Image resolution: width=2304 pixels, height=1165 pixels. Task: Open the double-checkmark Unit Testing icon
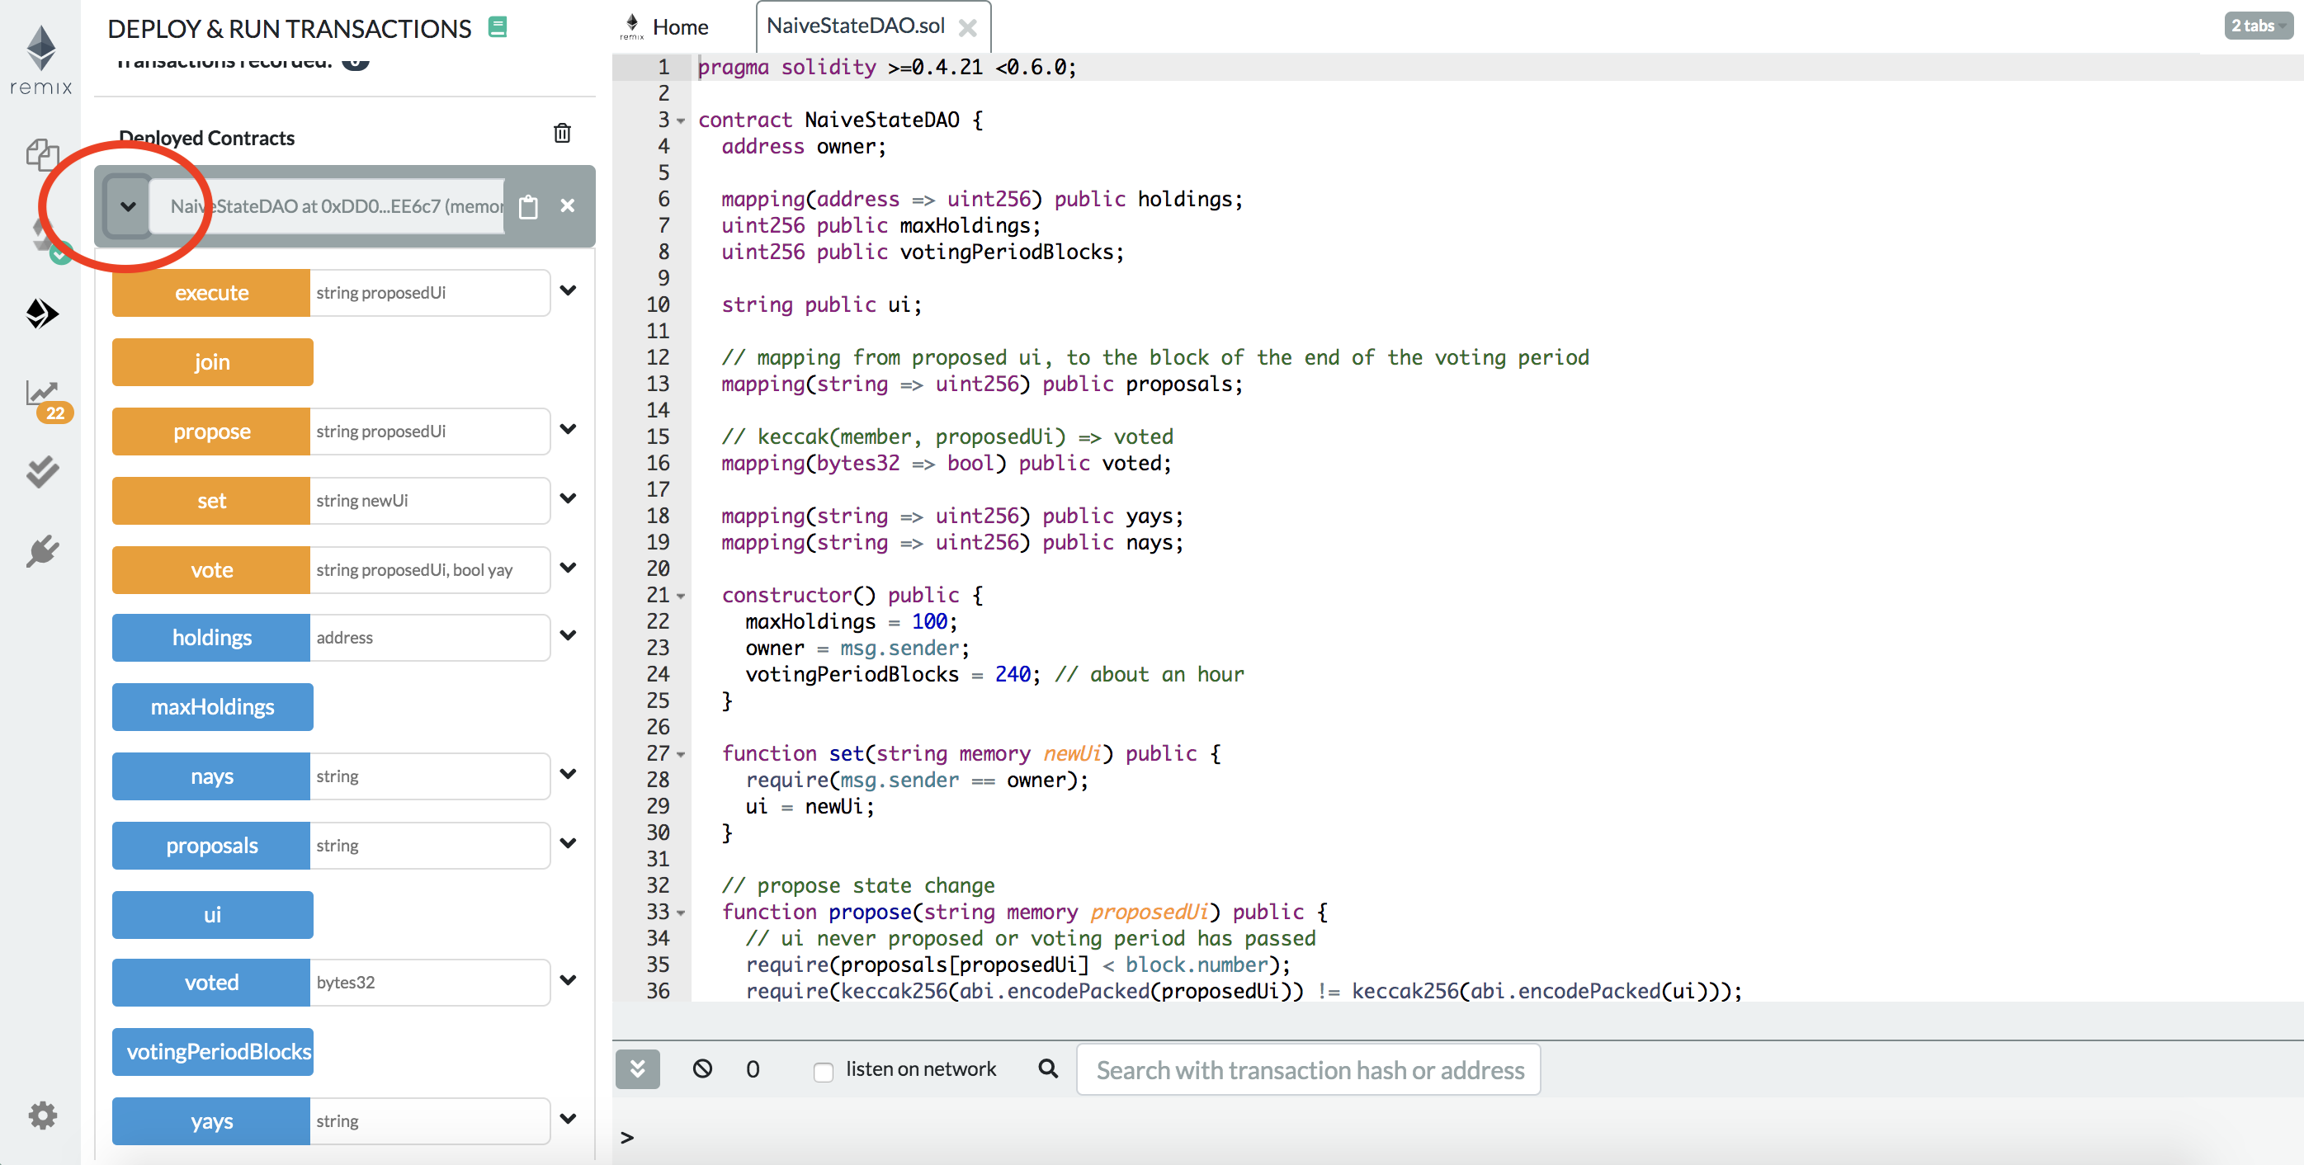(x=41, y=471)
